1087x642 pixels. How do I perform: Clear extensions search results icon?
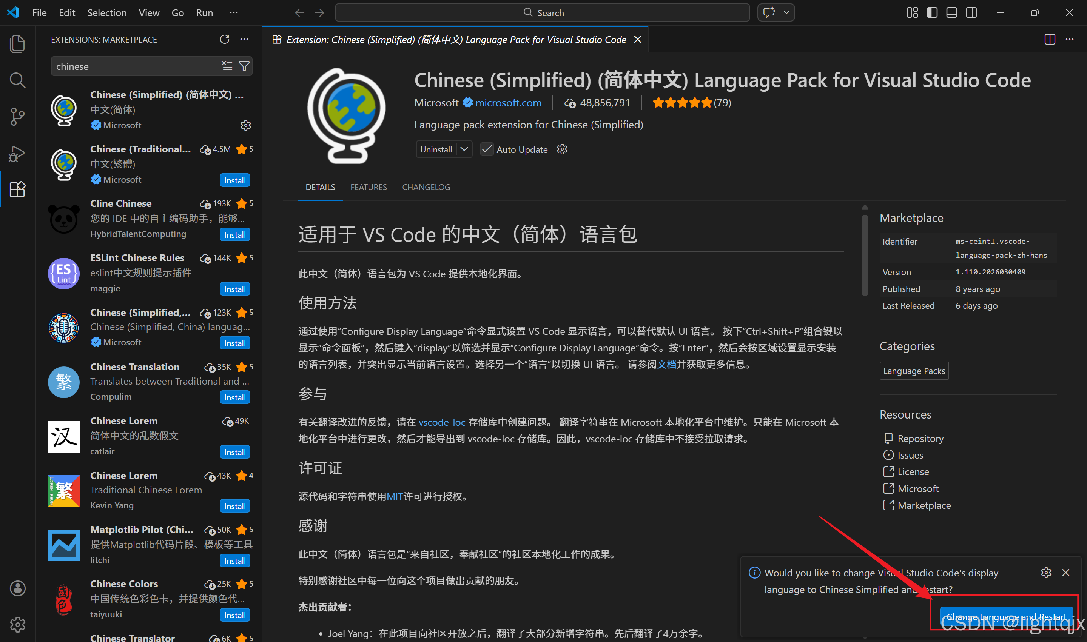tap(227, 66)
